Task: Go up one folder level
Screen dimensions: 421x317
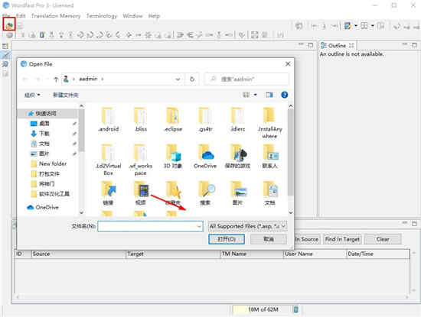Action: pyautogui.click(x=56, y=79)
